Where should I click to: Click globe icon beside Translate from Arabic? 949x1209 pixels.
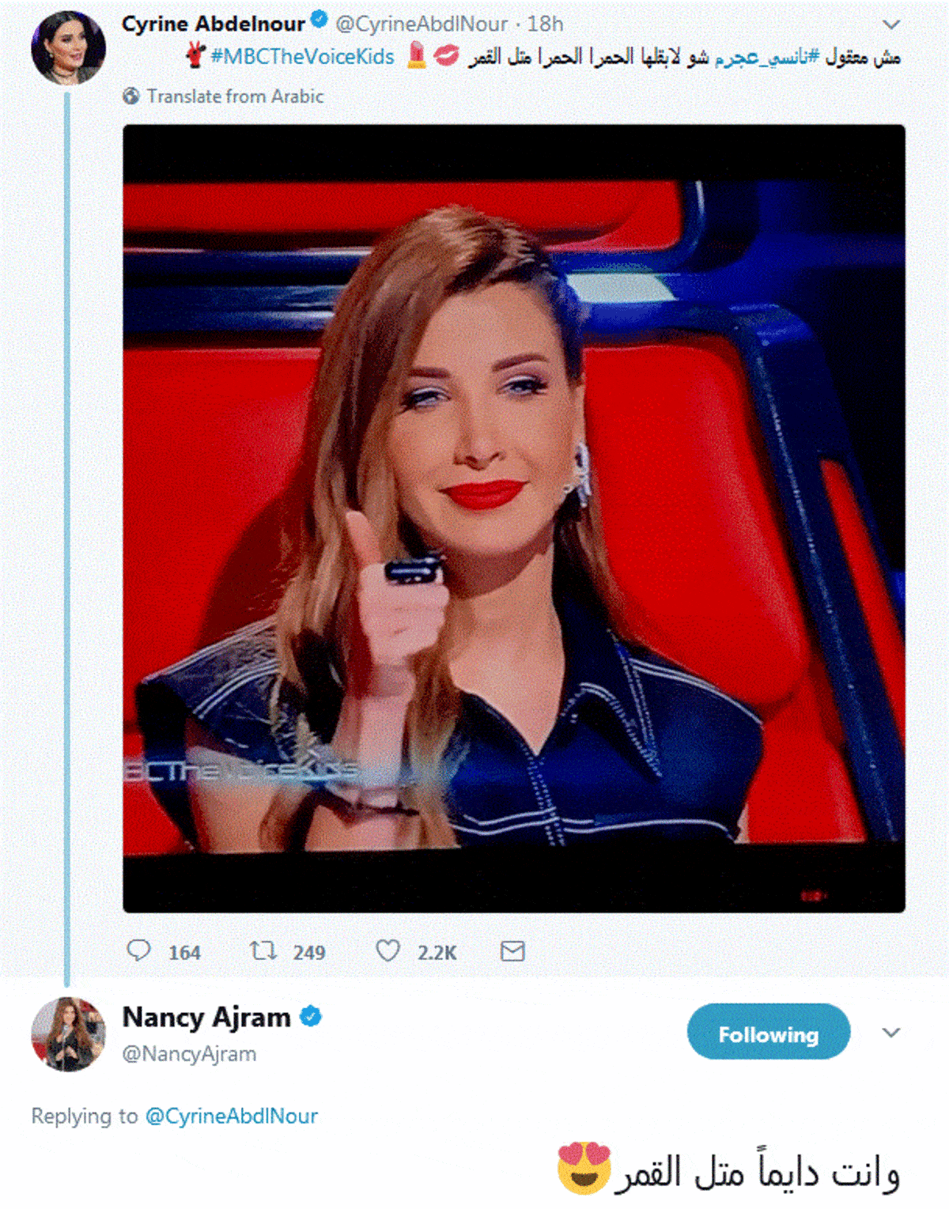tap(131, 96)
